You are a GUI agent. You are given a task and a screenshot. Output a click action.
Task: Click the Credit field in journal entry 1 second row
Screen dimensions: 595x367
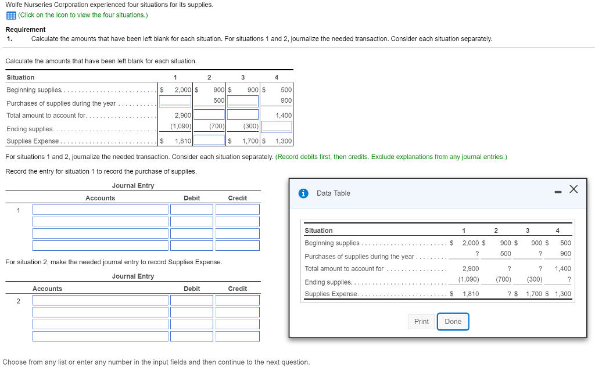click(237, 221)
